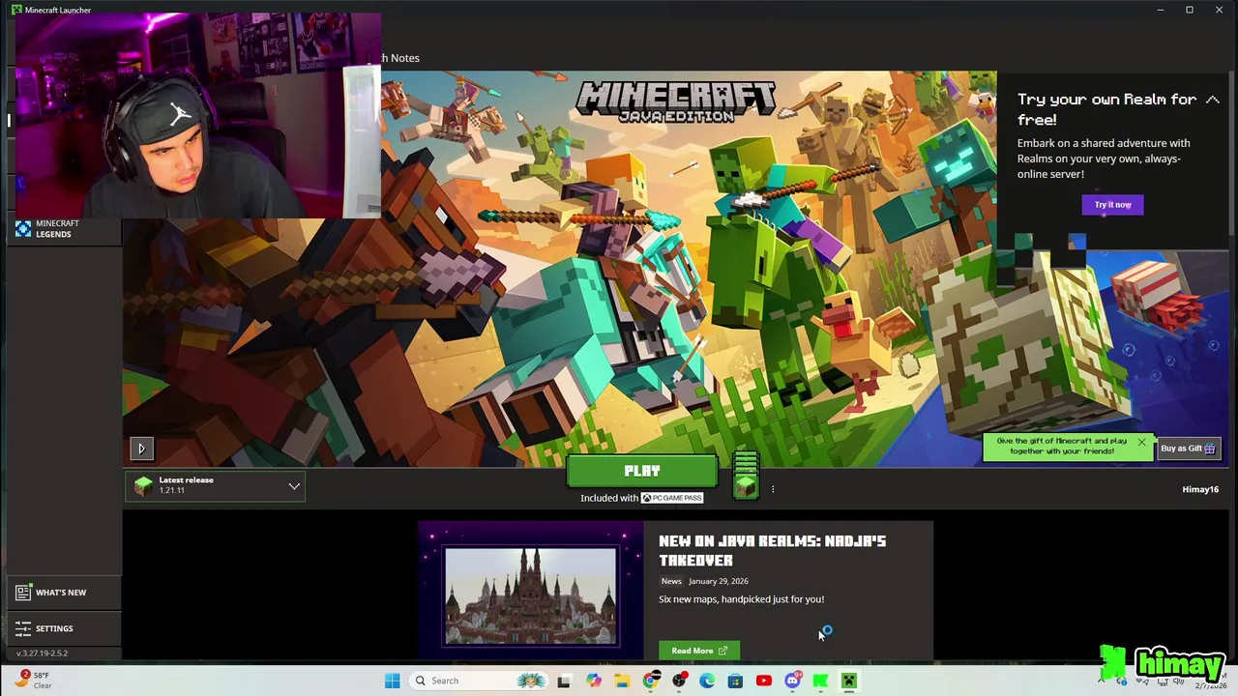The width and height of the screenshot is (1238, 696).
Task: Open Copilot from the taskbar
Action: pyautogui.click(x=593, y=681)
